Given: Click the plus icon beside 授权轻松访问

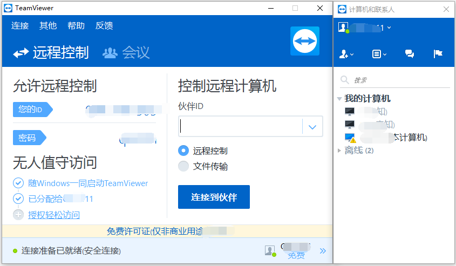Looking at the screenshot, I should tap(18, 215).
